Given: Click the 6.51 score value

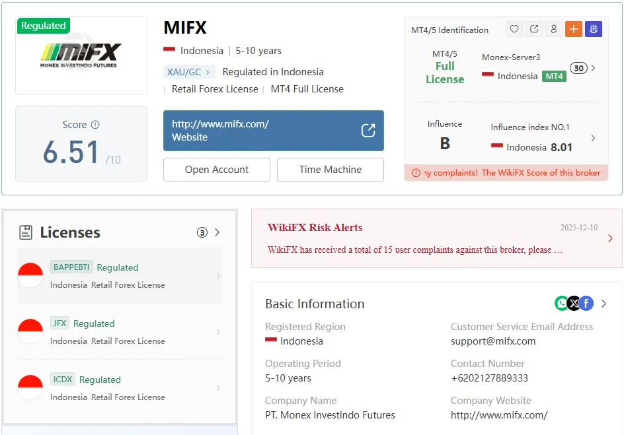Looking at the screenshot, I should click(x=71, y=152).
